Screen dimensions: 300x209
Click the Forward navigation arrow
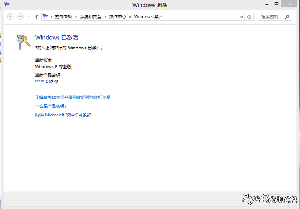[x=21, y=17]
